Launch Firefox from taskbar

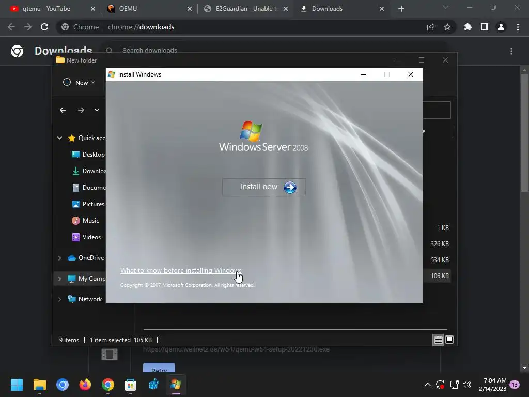(85, 385)
